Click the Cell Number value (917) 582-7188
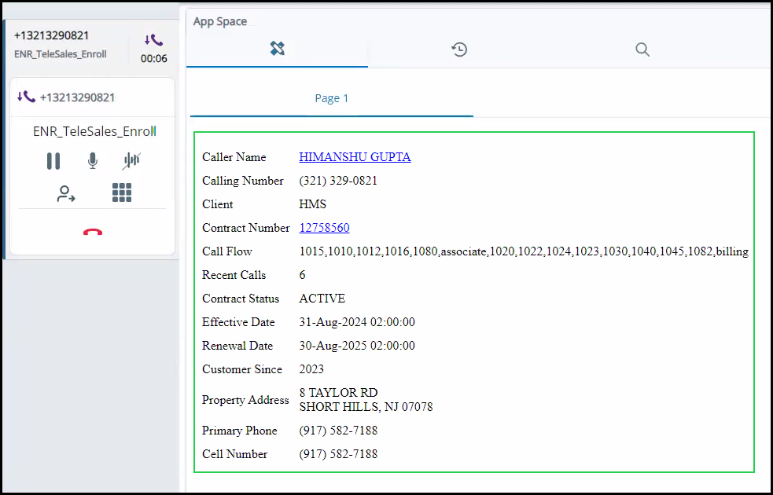 [338, 454]
